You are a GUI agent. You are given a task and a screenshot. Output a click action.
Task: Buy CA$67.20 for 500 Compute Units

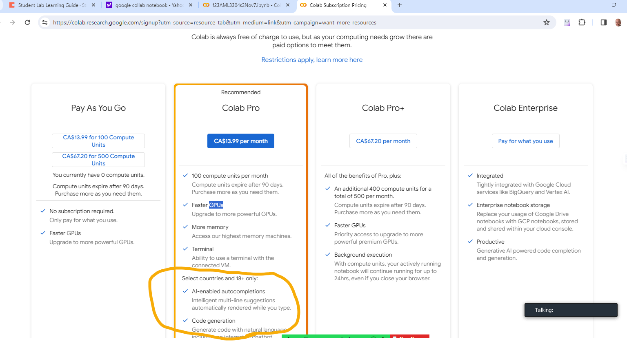point(98,160)
